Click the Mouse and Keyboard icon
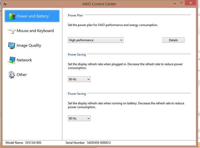This screenshot has height=148, width=200. pyautogui.click(x=12, y=31)
